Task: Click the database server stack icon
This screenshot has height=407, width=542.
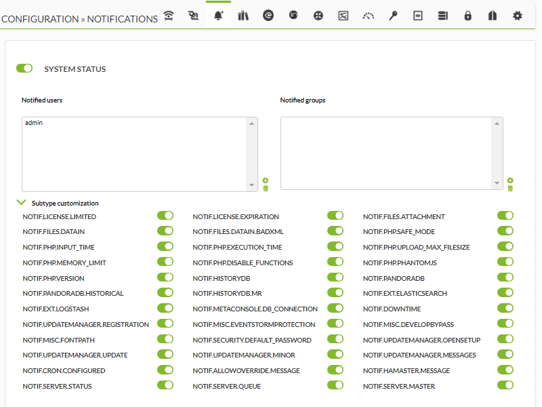Action: (443, 16)
